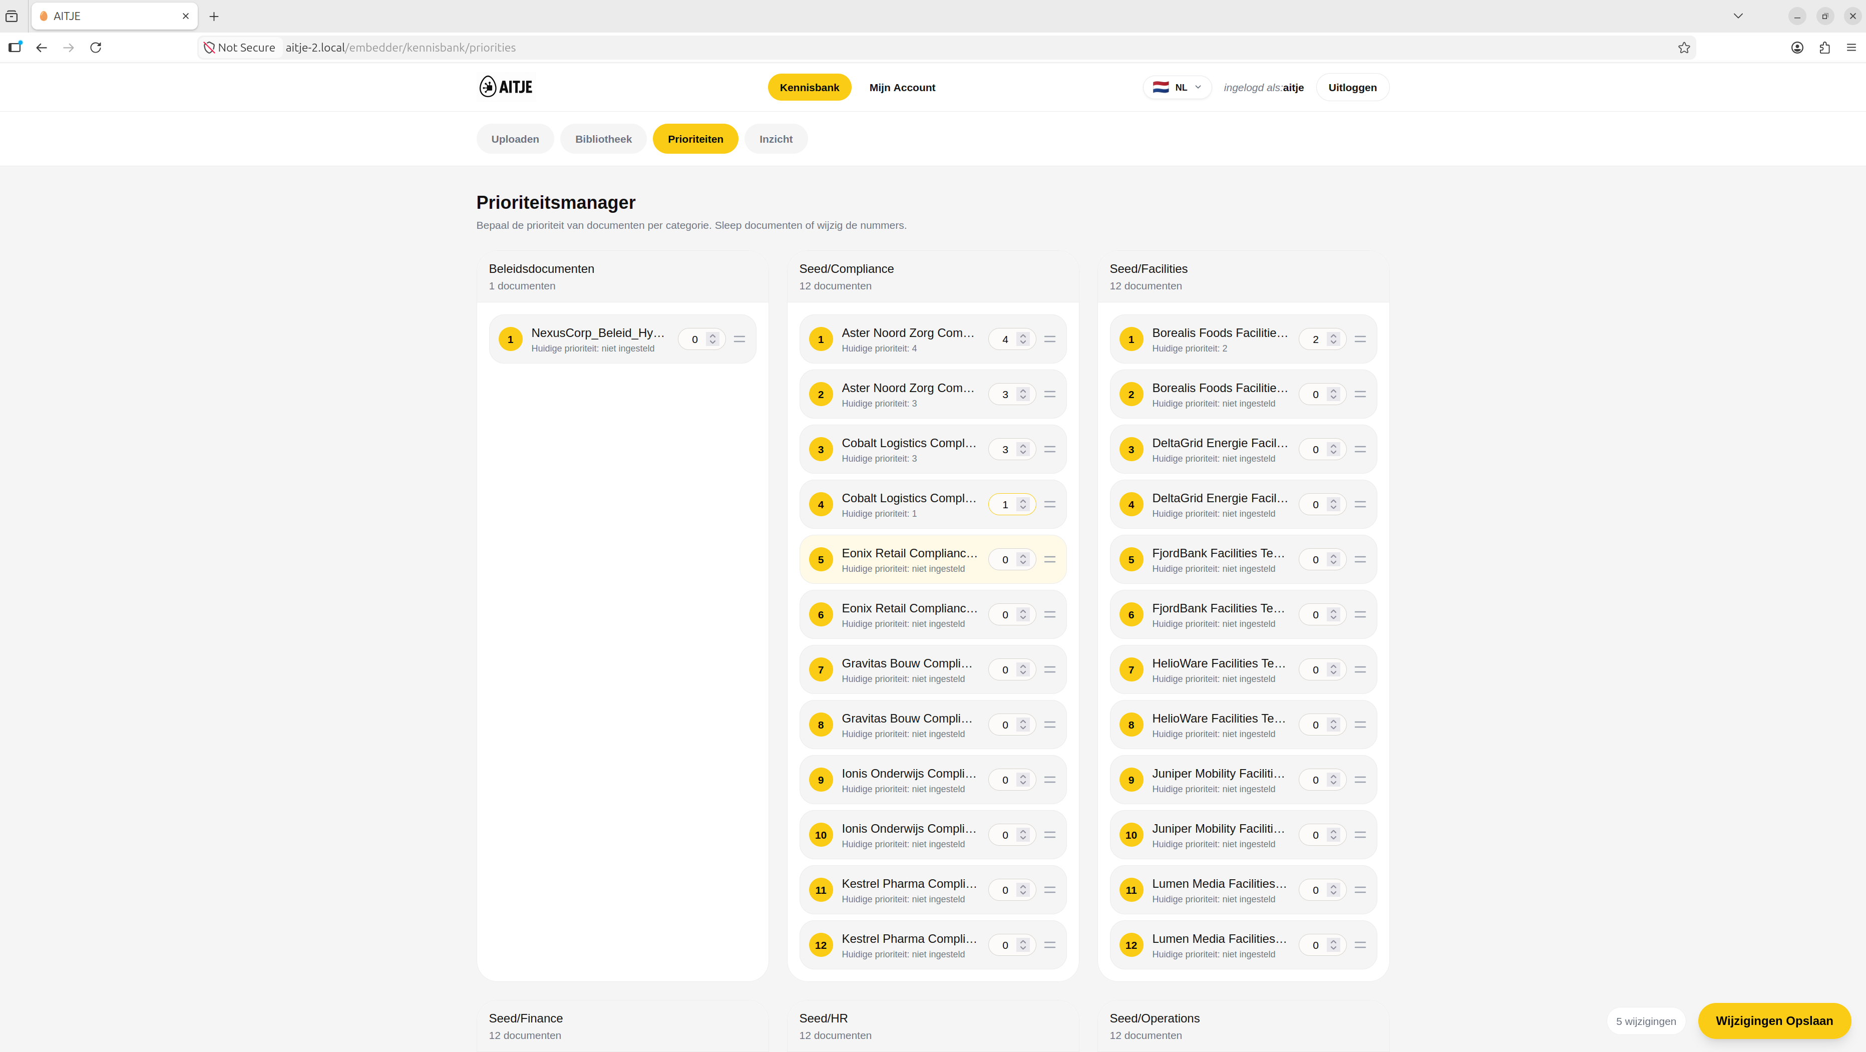Close the AITJE browser tab
The width and height of the screenshot is (1866, 1052).
185,16
